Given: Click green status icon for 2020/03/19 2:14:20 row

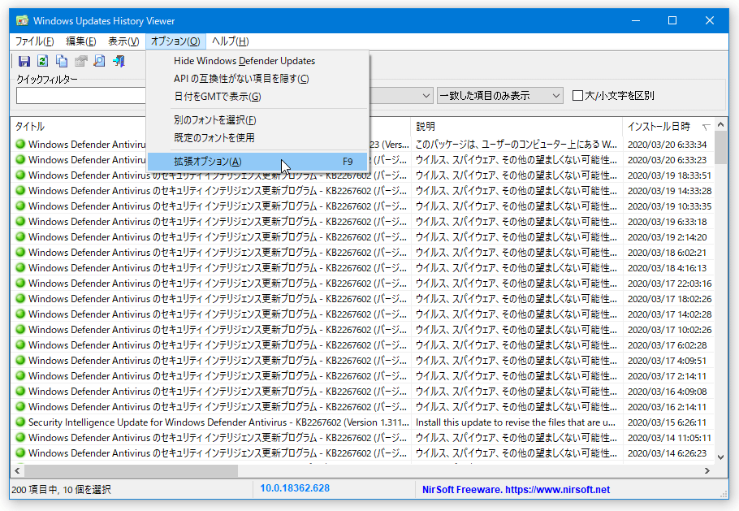Looking at the screenshot, I should click(20, 236).
